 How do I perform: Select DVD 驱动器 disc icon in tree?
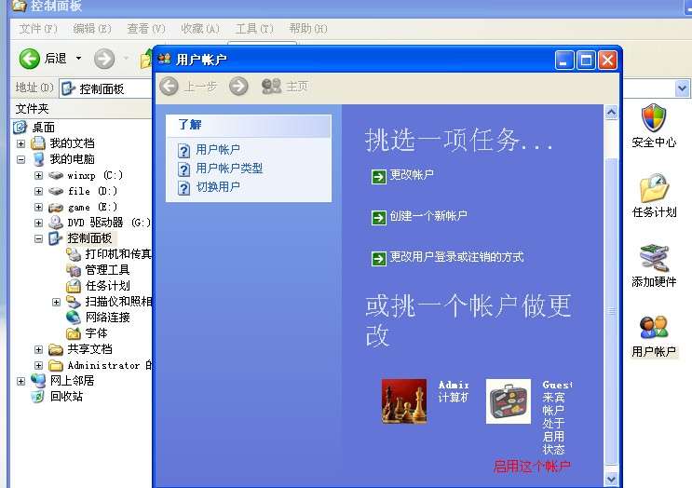coord(56,223)
